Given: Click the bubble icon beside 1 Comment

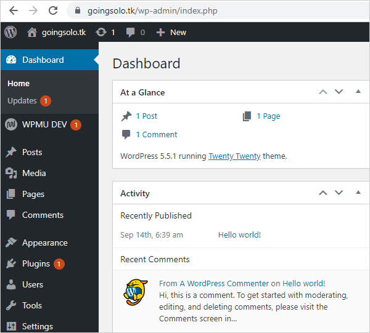Looking at the screenshot, I should 126,134.
